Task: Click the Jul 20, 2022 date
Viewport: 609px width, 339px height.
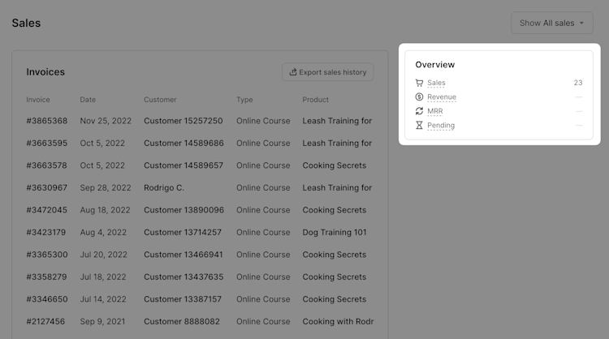Action: tap(104, 255)
